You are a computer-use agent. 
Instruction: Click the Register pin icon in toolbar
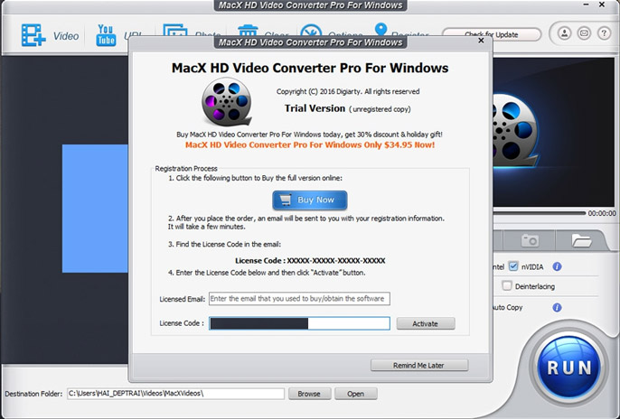(x=380, y=29)
